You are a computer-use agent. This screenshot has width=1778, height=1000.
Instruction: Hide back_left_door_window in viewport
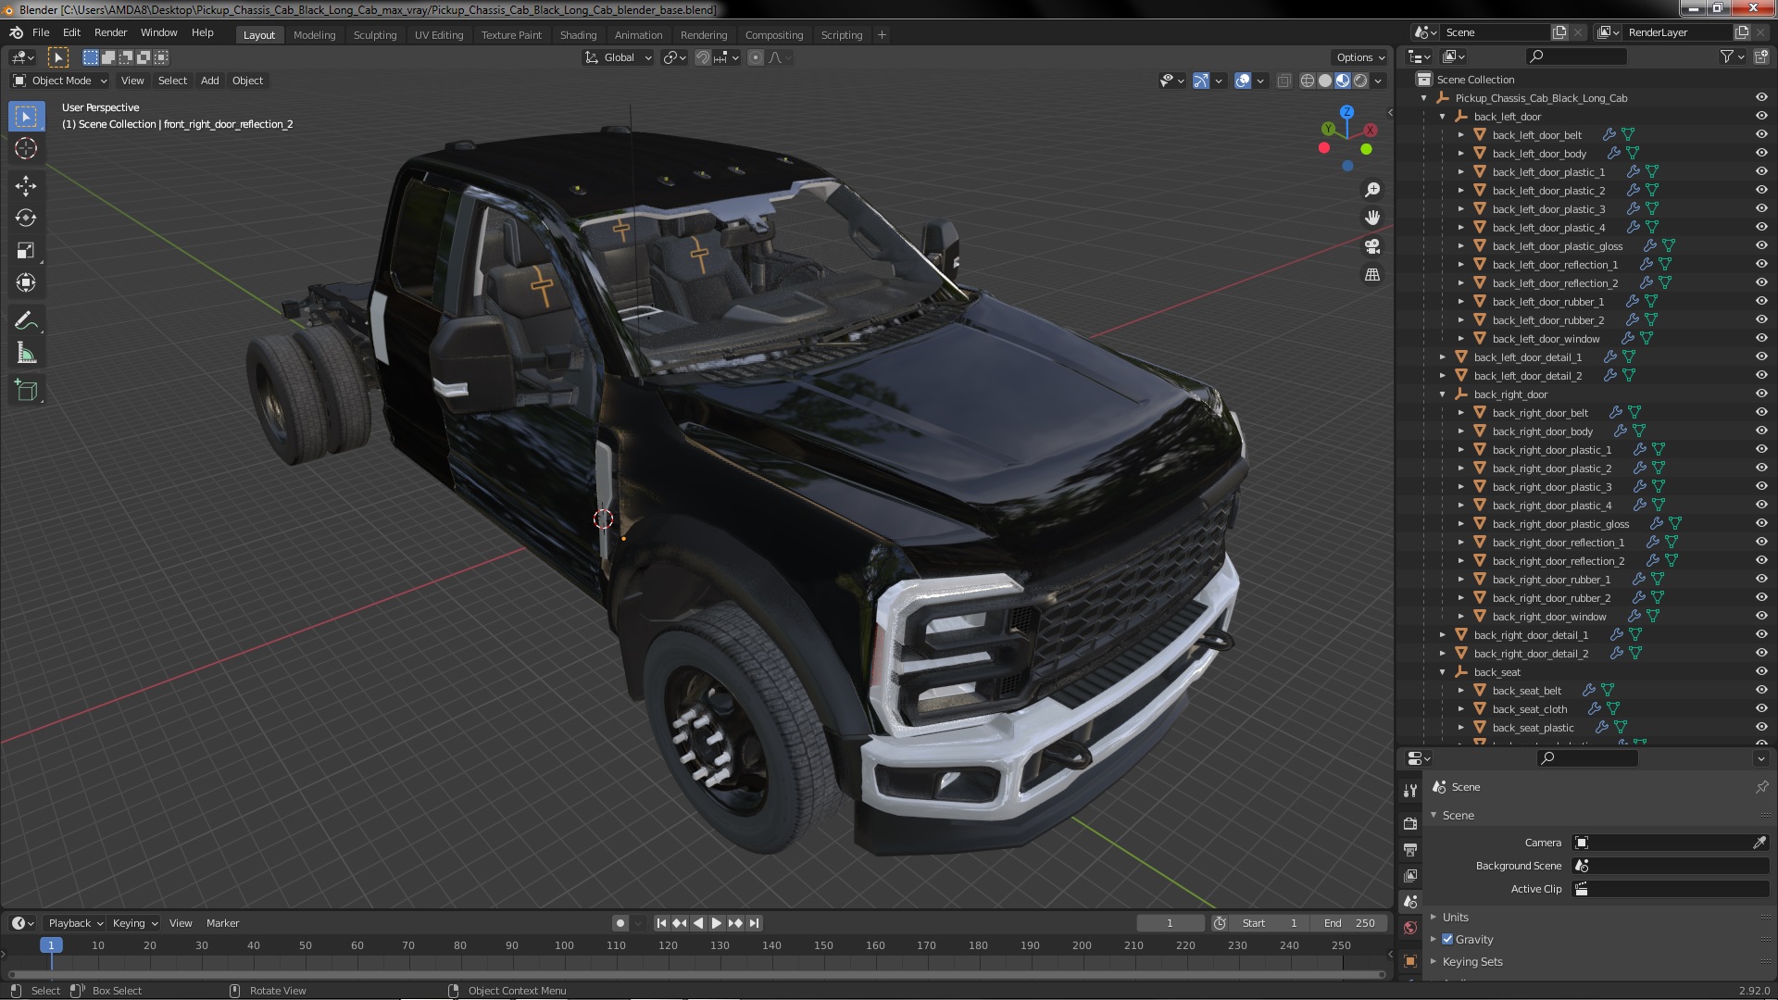[x=1760, y=339]
